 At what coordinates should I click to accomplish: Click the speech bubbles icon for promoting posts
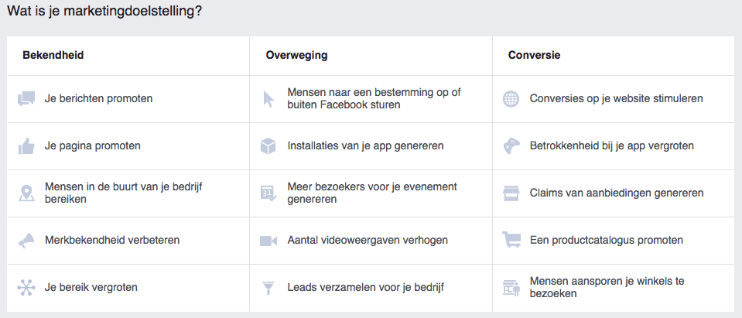point(26,99)
